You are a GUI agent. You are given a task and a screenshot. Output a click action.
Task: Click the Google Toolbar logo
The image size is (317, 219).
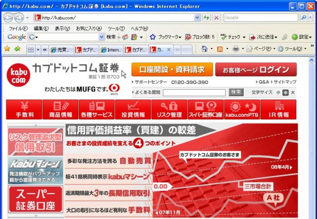point(17,37)
